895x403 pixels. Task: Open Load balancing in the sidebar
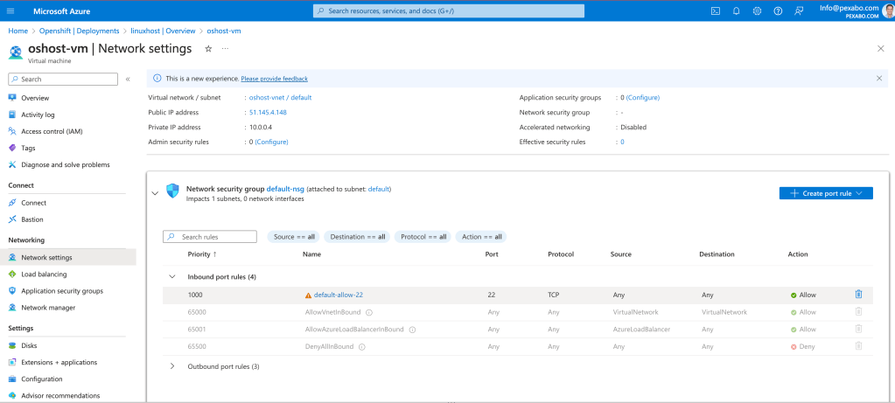point(44,274)
